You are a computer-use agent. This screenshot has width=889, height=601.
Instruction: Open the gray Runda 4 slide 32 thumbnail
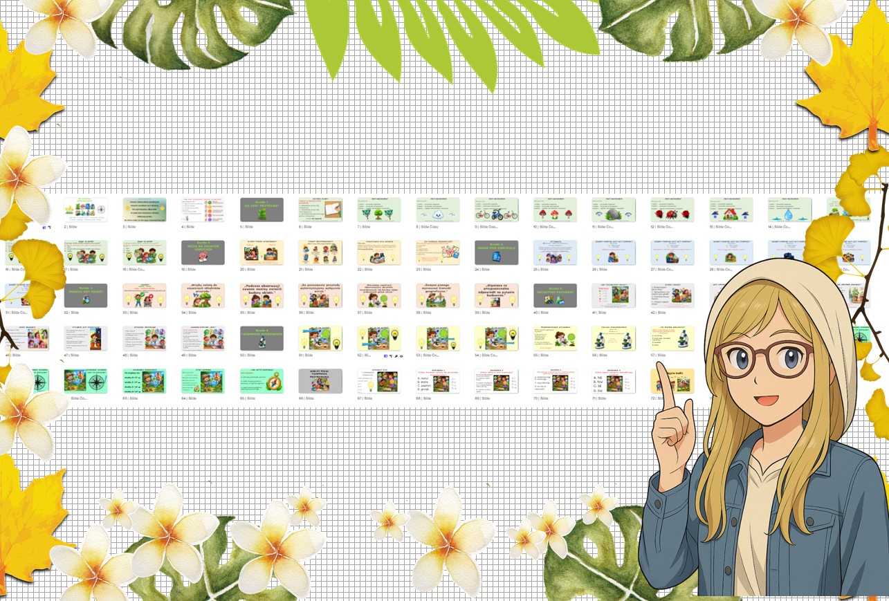click(86, 295)
